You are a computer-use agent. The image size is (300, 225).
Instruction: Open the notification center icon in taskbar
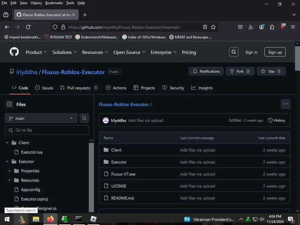tap(291, 219)
